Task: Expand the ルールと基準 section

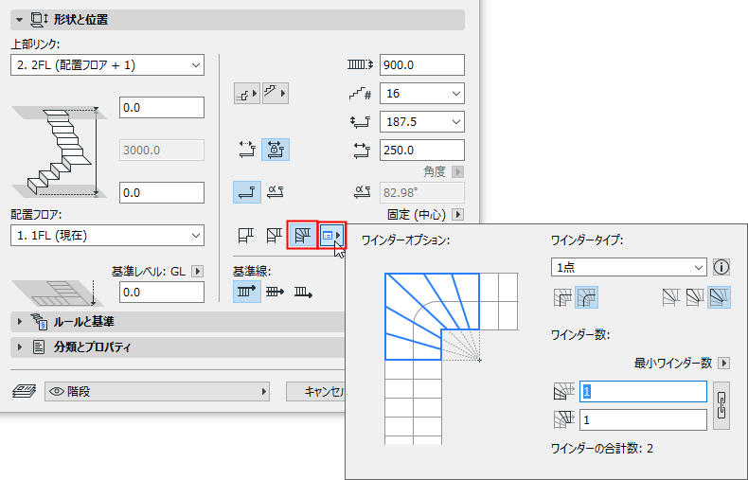Action: point(177,322)
